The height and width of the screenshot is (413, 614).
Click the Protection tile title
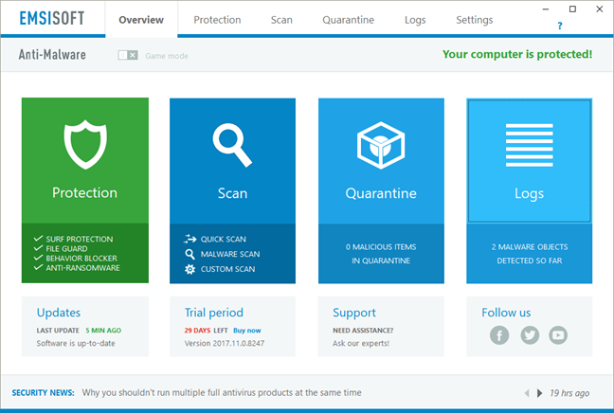pos(84,192)
